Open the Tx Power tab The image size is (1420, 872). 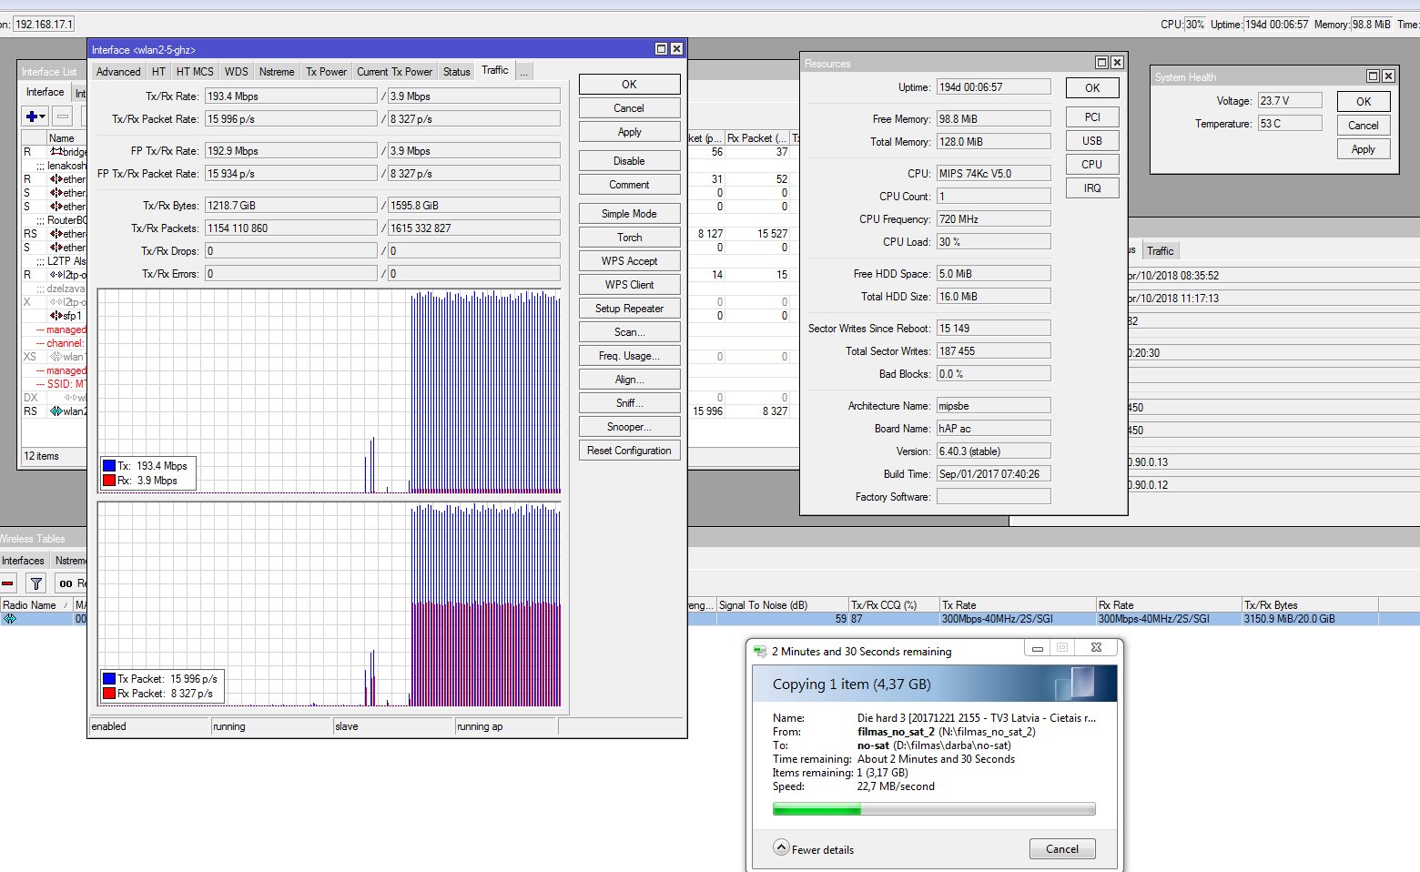point(326,72)
